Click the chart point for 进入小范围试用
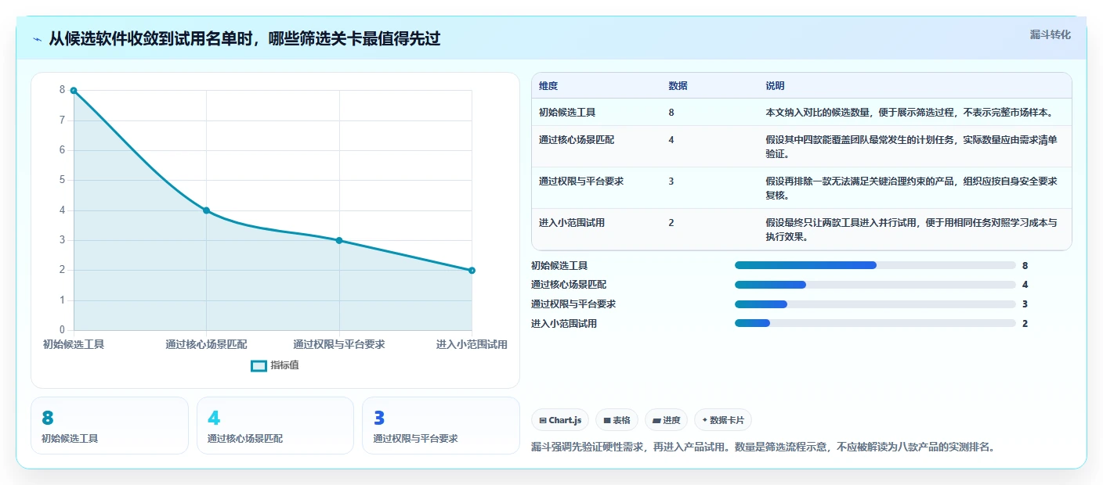 [472, 271]
